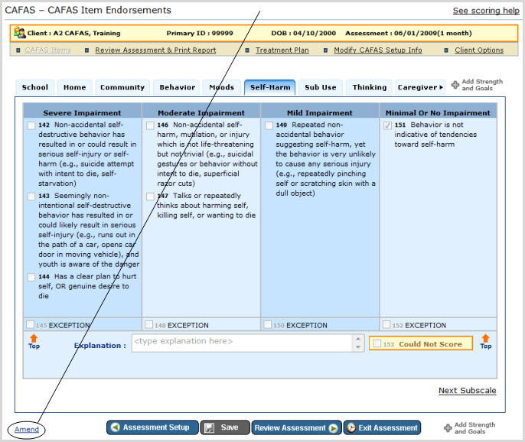The image size is (525, 442).
Task: Check item 147 talks about harming self
Action: (150, 197)
